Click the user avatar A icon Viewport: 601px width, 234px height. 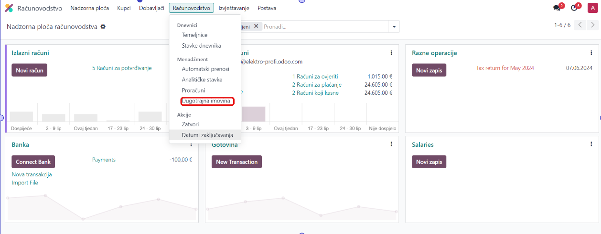[591, 8]
